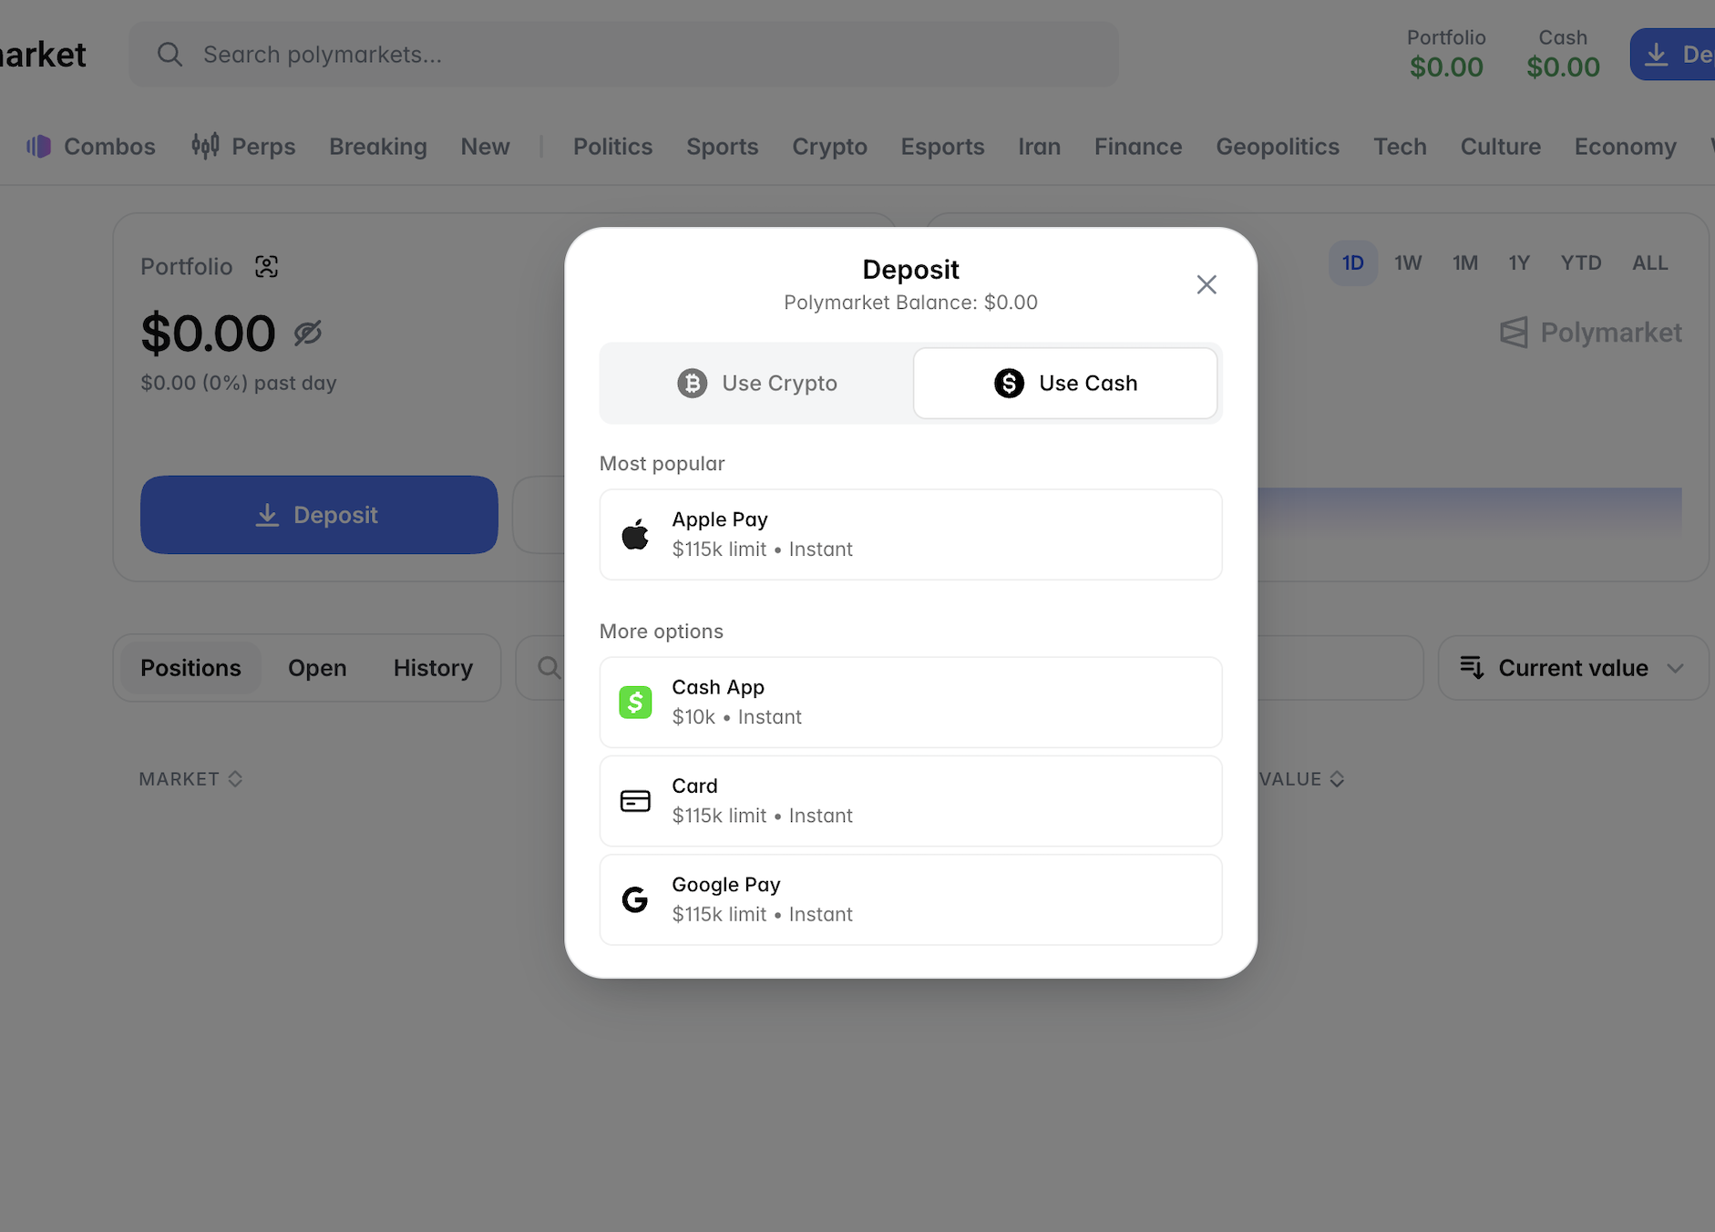Open Politics category
Image resolution: width=1715 pixels, height=1232 pixels.
click(x=612, y=147)
